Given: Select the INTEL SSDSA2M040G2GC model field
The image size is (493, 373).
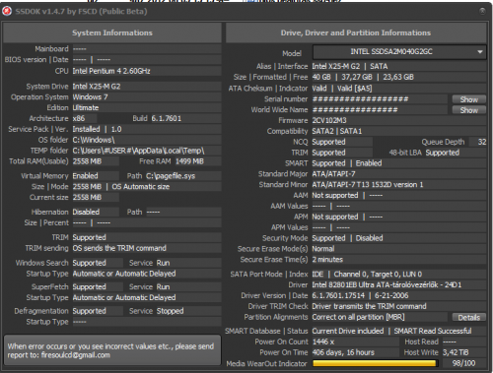Looking at the screenshot, I should (x=399, y=52).
